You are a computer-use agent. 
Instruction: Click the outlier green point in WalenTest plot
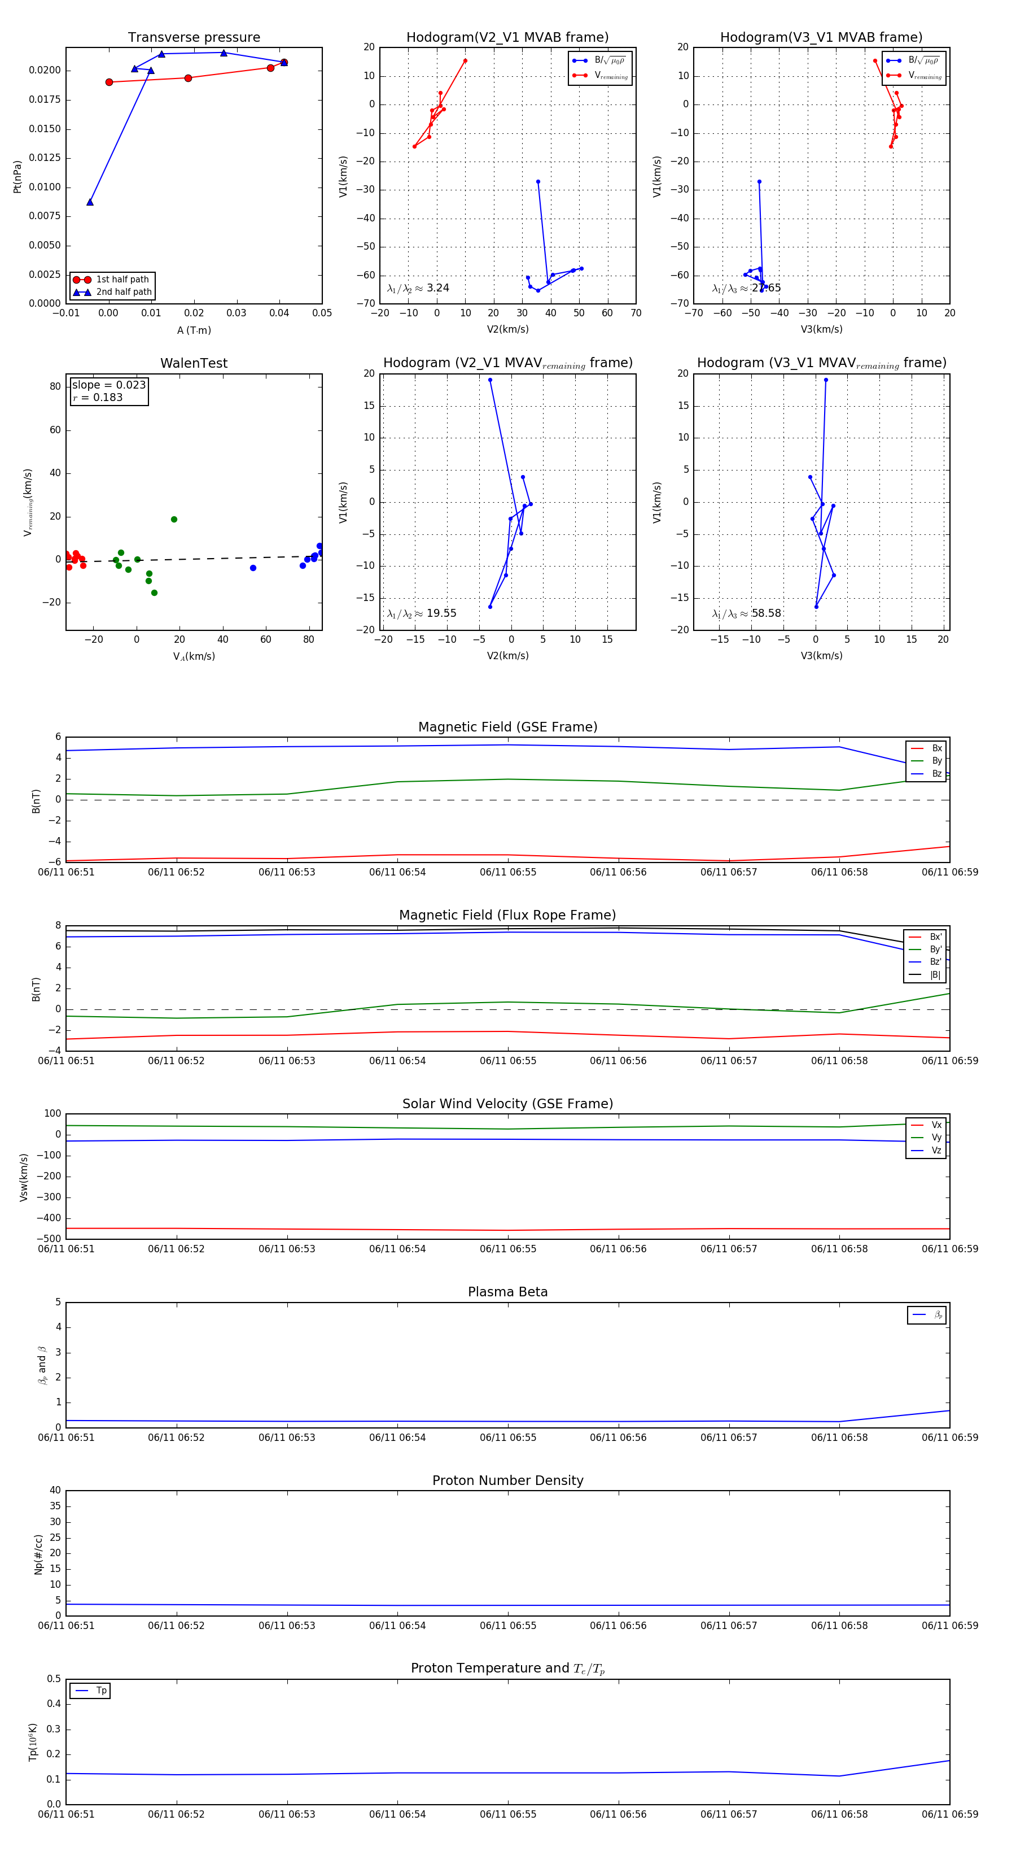[x=174, y=520]
